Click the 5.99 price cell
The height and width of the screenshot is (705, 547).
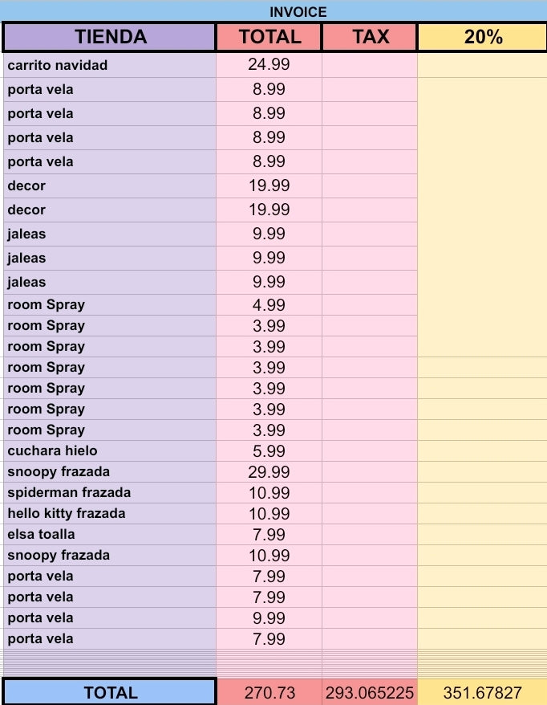(x=269, y=451)
